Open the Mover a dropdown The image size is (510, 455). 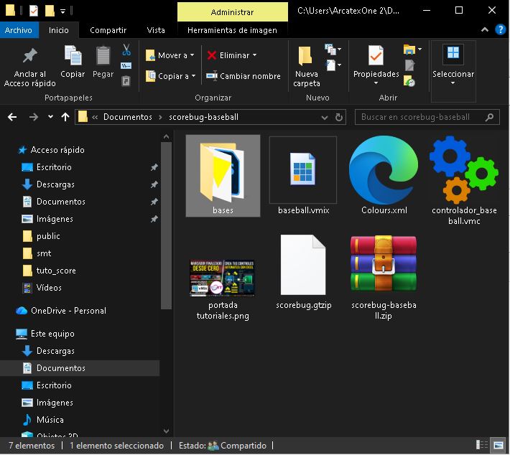point(170,55)
